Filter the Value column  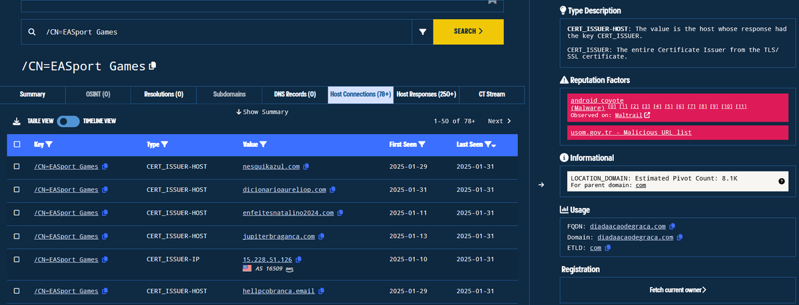coord(263,144)
